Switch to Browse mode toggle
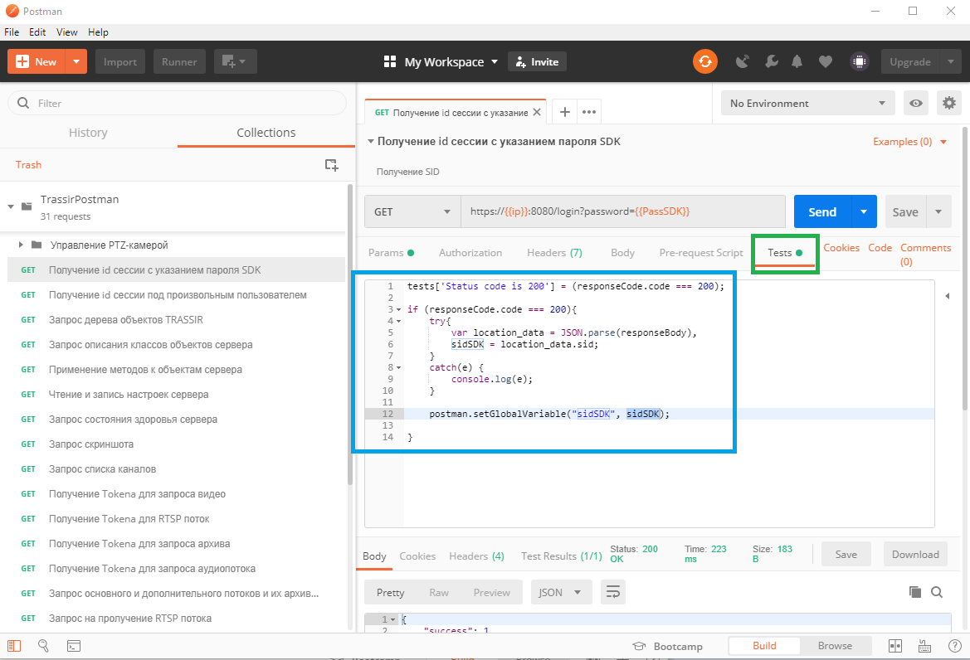The image size is (970, 660). [835, 646]
